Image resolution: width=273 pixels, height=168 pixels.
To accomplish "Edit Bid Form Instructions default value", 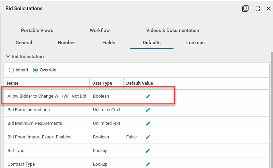I will click(x=148, y=110).
